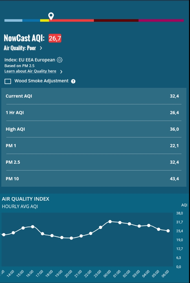Click the 00:00 data point on chart
Image resolution: width=190 pixels, height=283 pixels.
click(110, 221)
